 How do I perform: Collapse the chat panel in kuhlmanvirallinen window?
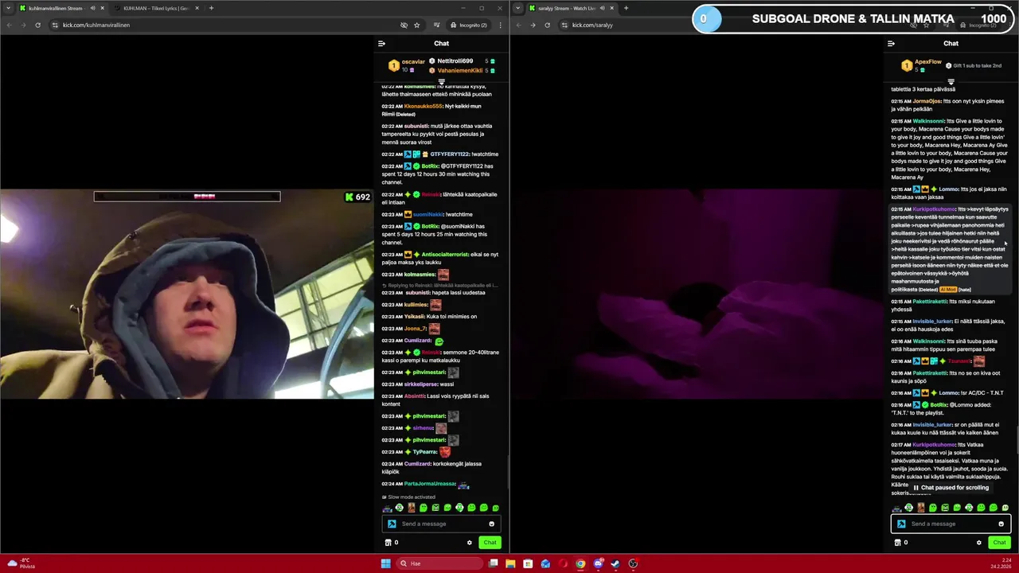(x=381, y=44)
